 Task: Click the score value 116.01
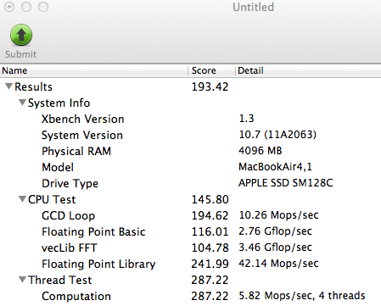[x=210, y=231]
